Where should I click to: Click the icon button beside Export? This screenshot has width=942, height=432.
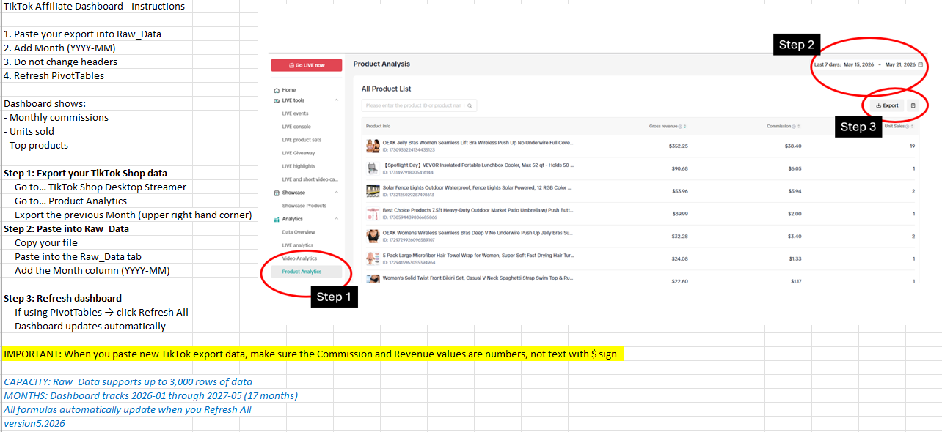click(x=913, y=105)
